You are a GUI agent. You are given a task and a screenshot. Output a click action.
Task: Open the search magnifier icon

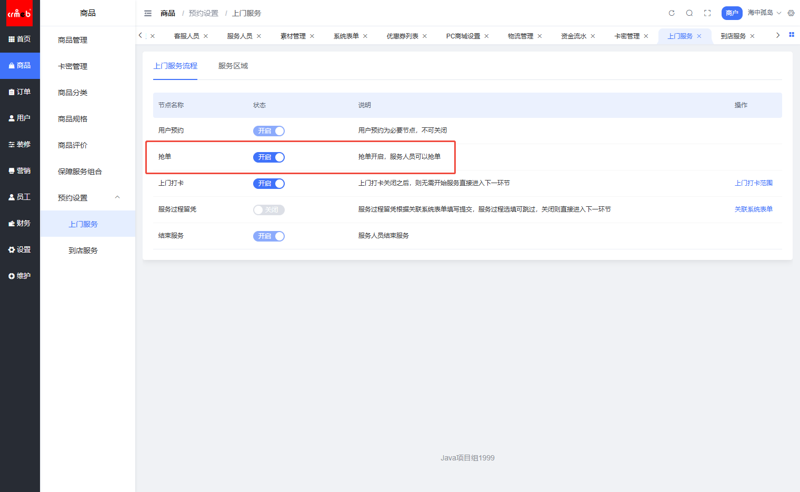[x=689, y=13]
